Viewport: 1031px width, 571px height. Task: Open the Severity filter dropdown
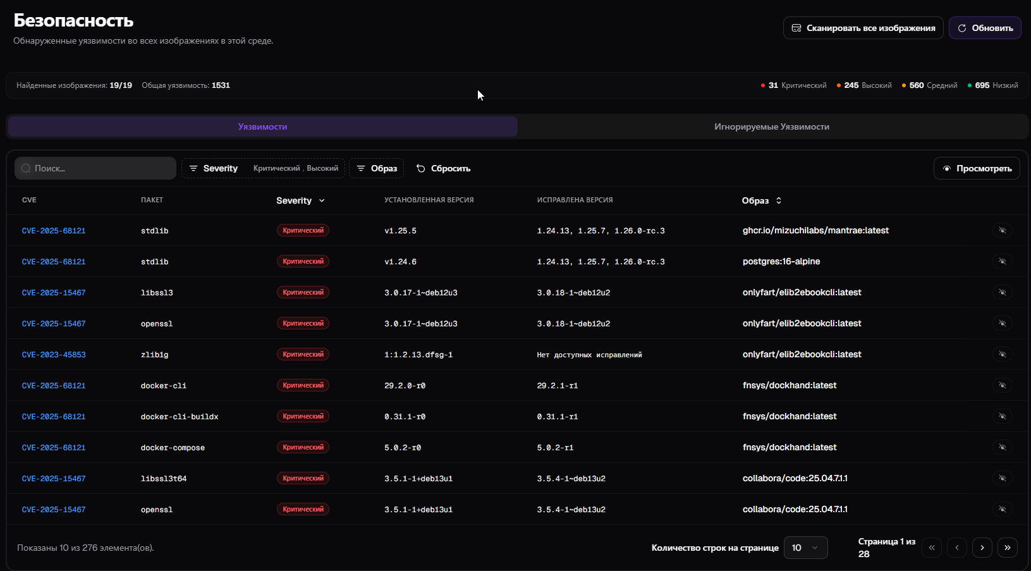(262, 168)
